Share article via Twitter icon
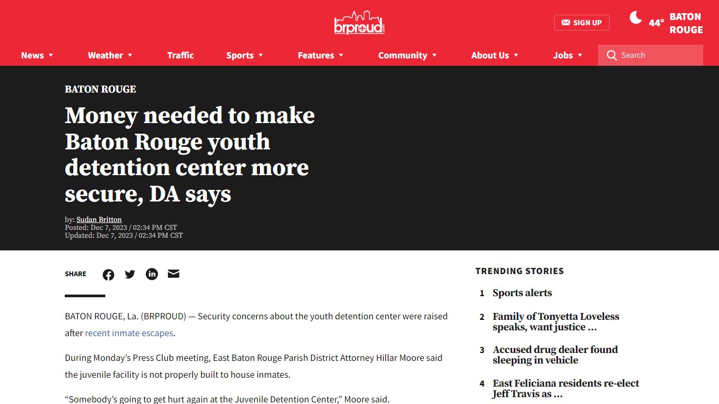This screenshot has width=719, height=404. tap(130, 274)
